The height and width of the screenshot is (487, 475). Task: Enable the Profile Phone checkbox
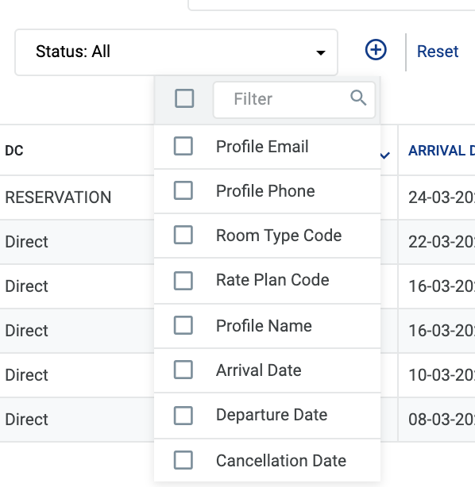coord(183,190)
